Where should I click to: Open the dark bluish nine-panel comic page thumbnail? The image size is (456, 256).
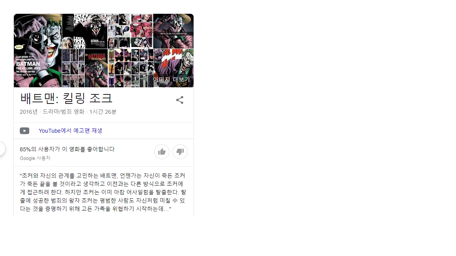(73, 68)
